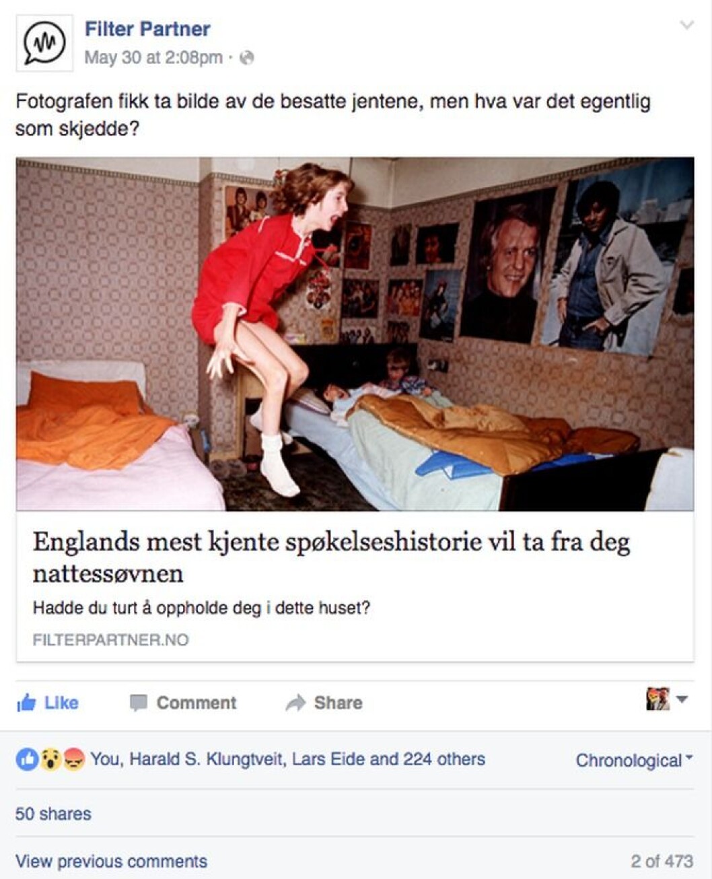Click the globe public privacy icon
712x879 pixels.
click(247, 58)
